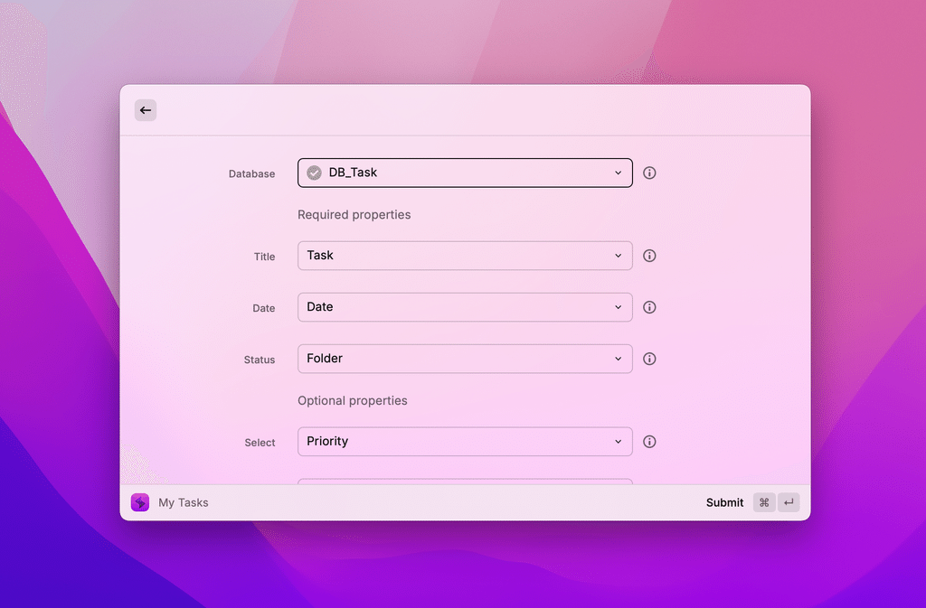Screen dimensions: 926x608
Task: Click the My Tasks label in footer
Action: click(183, 502)
